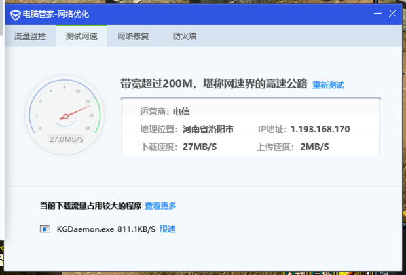Image resolution: width=406 pixels, height=275 pixels.
Task: Click 重新测试 to rerun speed test
Action: point(328,85)
